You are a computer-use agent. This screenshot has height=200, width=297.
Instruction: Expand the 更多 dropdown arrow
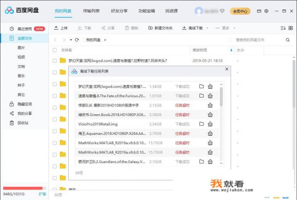(235, 28)
